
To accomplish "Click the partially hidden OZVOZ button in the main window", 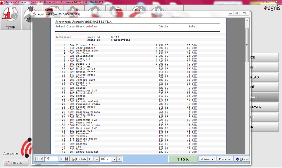I will [x=265, y=107].
